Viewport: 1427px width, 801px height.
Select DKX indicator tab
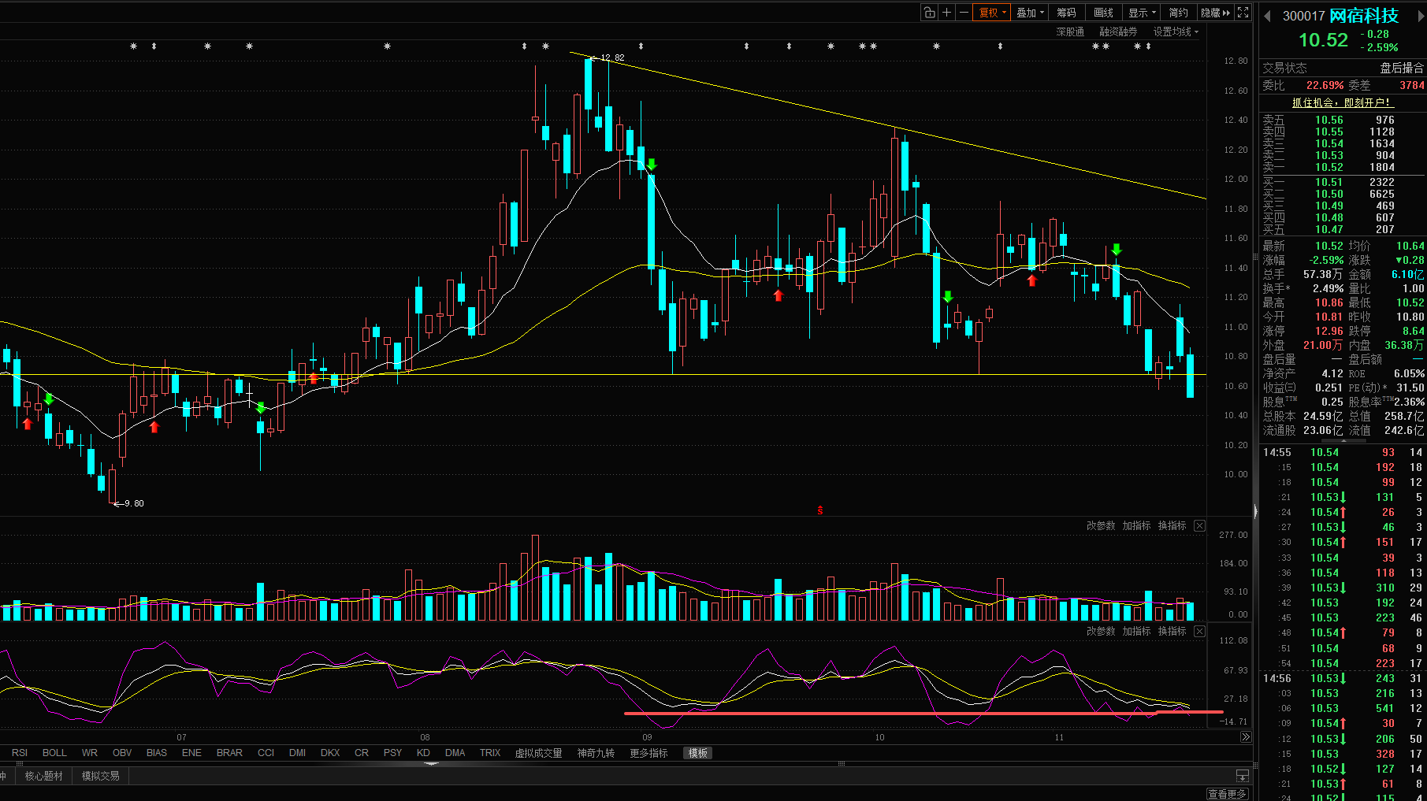(330, 753)
